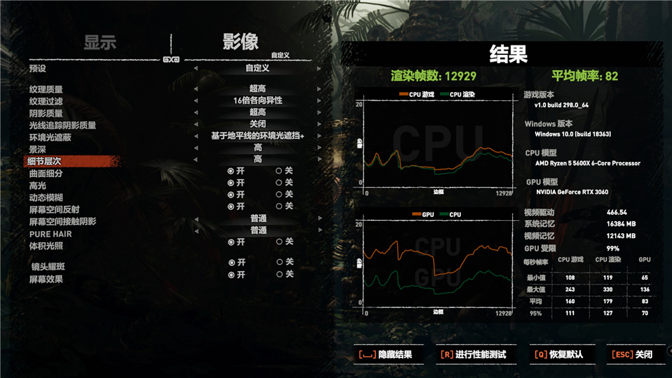
Task: Select the PURE HAIR setting row
Action: pos(51,235)
